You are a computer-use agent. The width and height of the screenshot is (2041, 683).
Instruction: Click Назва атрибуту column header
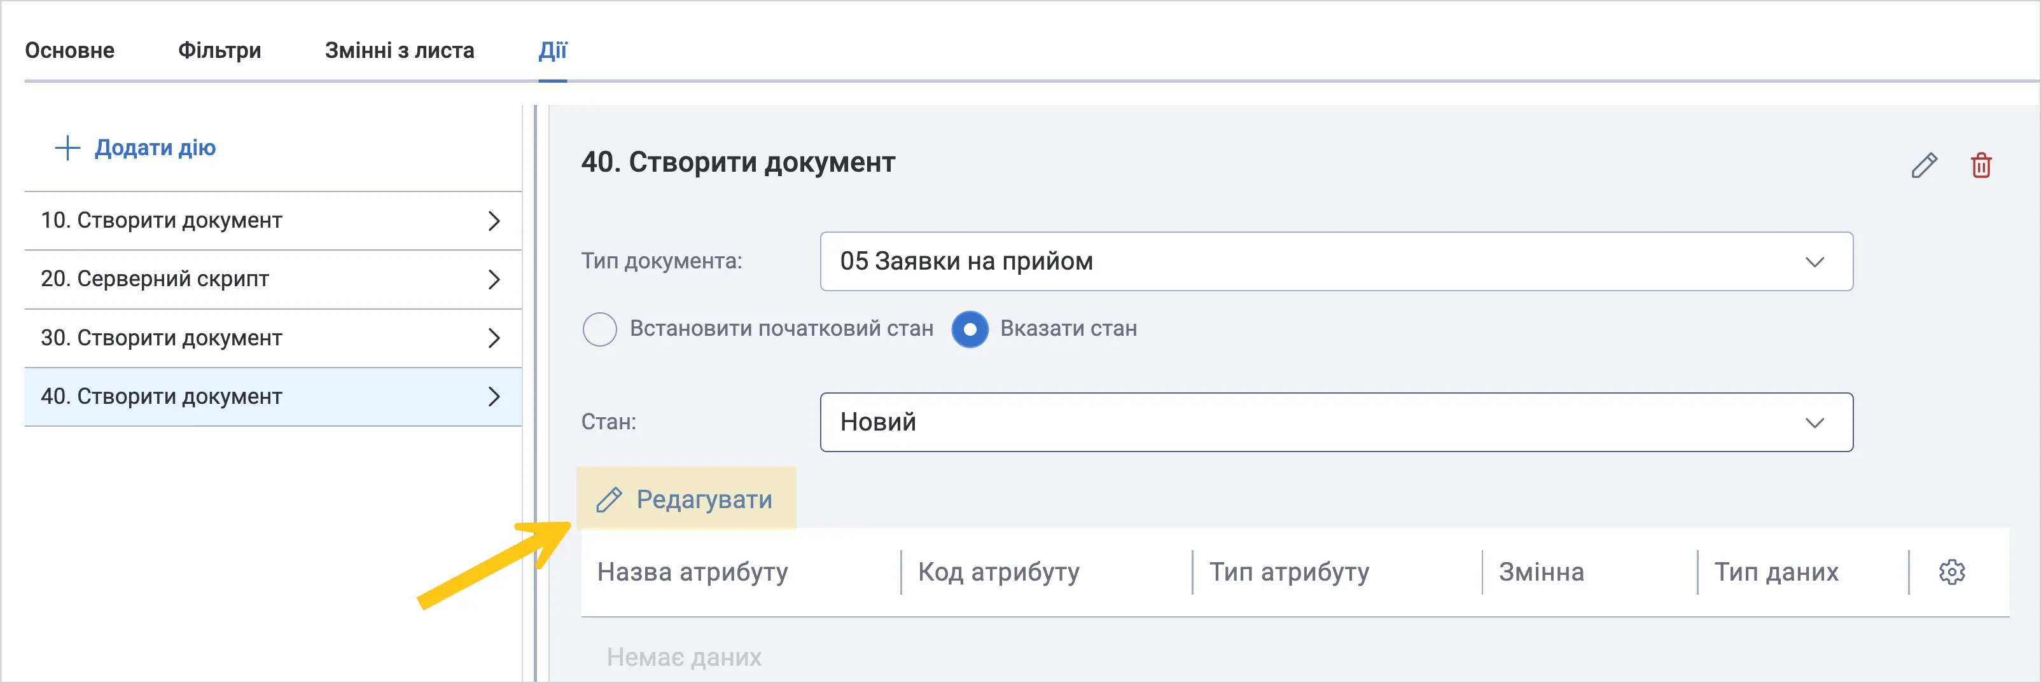click(x=692, y=572)
